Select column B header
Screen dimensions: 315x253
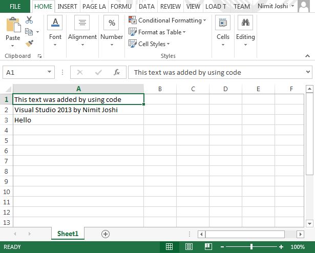pos(160,89)
